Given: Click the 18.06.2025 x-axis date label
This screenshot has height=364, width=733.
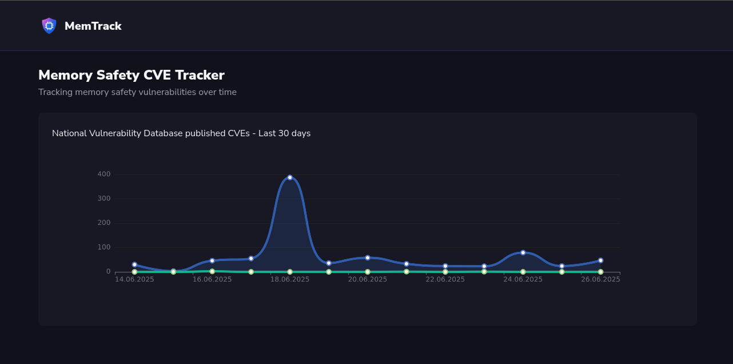Looking at the screenshot, I should [x=290, y=279].
